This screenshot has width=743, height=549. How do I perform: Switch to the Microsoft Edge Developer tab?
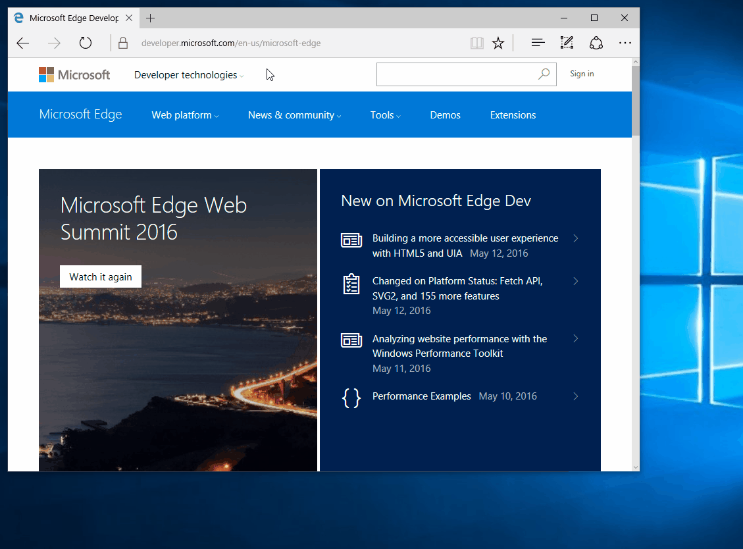coord(72,18)
